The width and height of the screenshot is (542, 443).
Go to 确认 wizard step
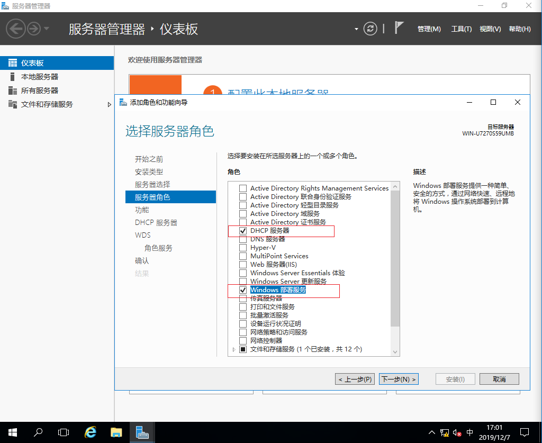click(x=142, y=261)
